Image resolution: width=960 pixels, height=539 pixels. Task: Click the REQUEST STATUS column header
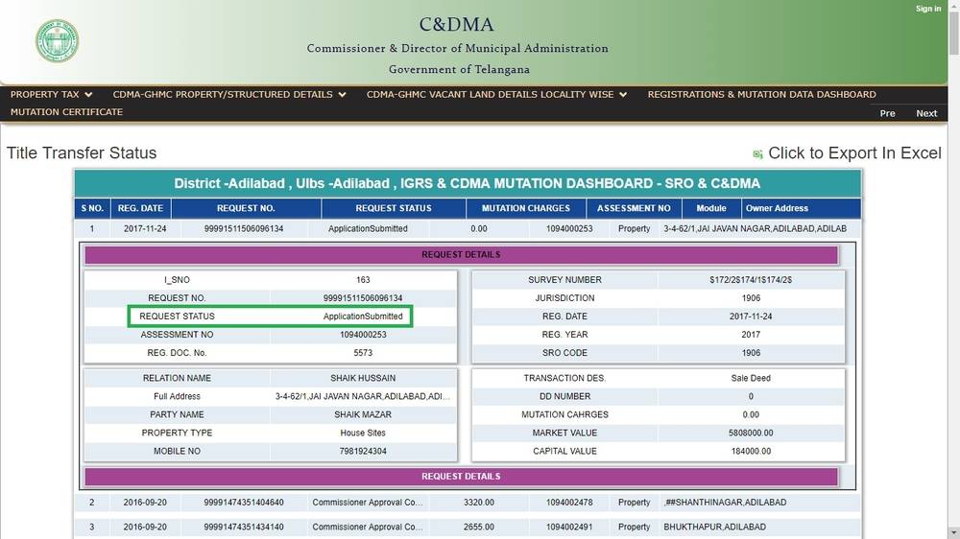pyautogui.click(x=394, y=208)
